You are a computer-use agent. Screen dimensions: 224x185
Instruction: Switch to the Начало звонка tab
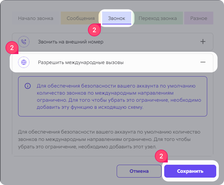click(x=36, y=18)
